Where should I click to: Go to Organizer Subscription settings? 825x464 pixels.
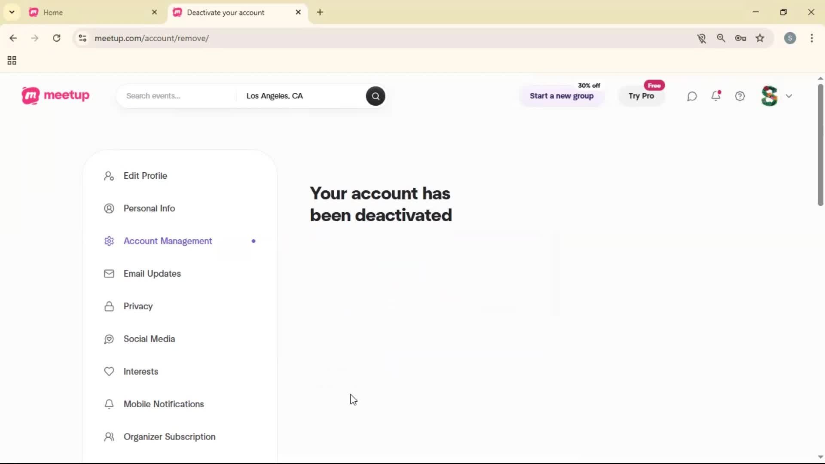[169, 437]
